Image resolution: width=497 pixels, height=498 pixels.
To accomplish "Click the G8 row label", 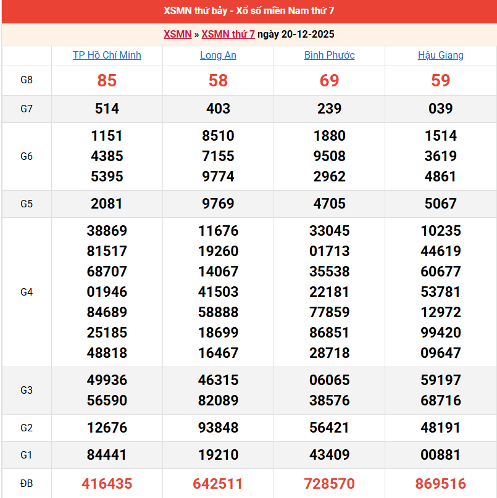I will [x=27, y=80].
